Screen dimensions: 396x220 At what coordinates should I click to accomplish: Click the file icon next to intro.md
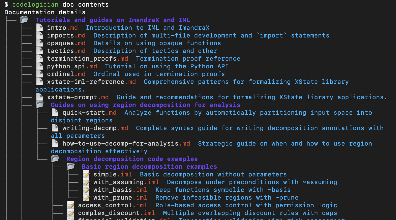(39, 27)
